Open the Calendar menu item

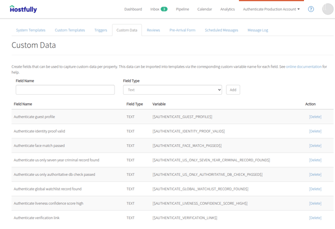coord(204,9)
